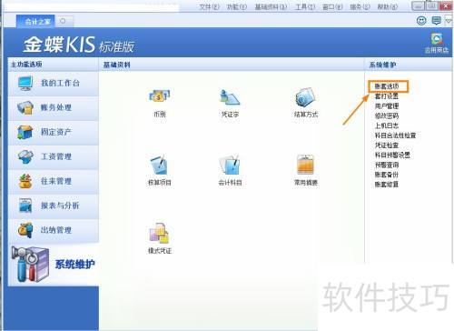Click the 预警查询 link
The image size is (454, 331).
[387, 165]
